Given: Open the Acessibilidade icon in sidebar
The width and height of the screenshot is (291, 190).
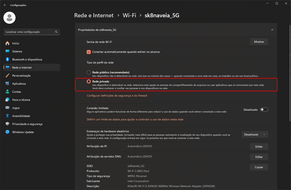Looking at the screenshot, I should coord(8,116).
